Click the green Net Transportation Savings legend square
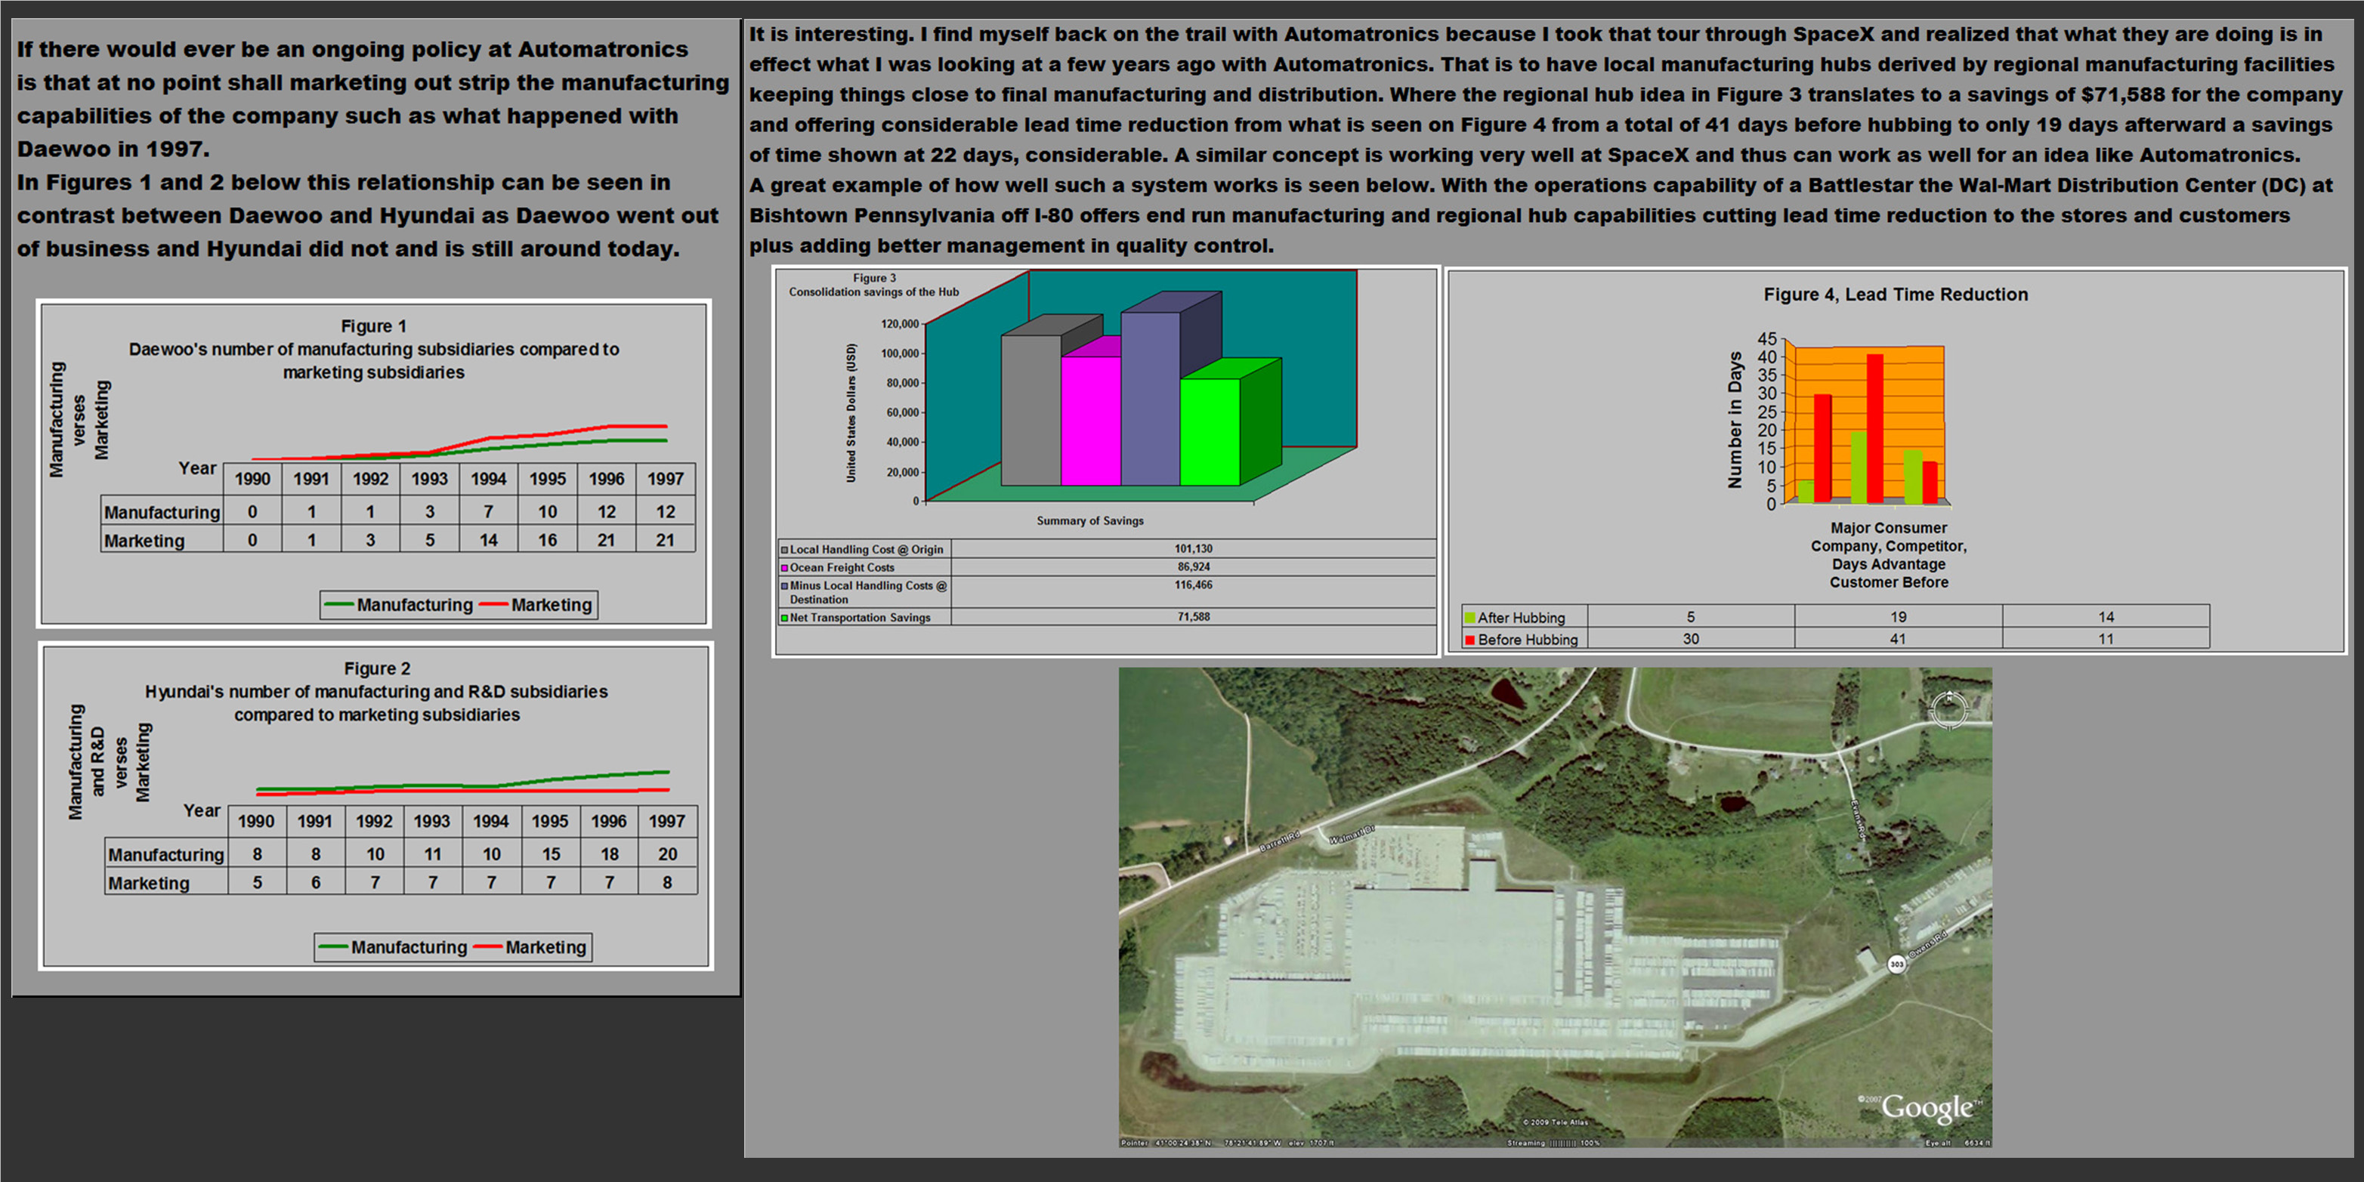The image size is (2364, 1182). [785, 618]
